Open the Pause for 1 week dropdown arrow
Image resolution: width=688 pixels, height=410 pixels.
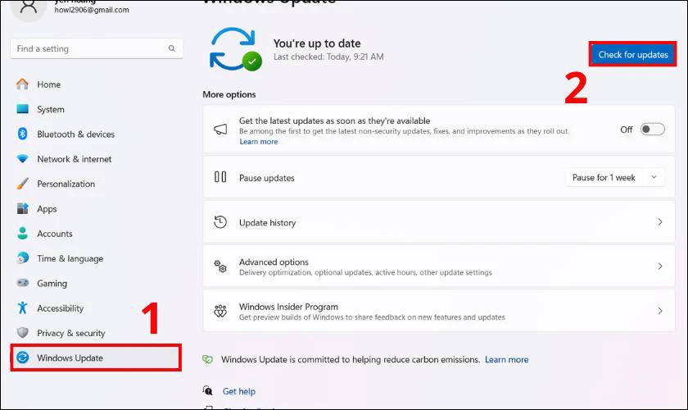click(x=654, y=177)
